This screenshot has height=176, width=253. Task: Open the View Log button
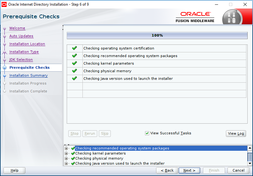click(236, 133)
